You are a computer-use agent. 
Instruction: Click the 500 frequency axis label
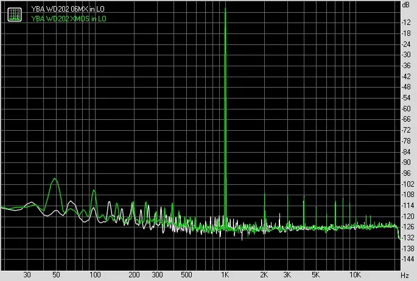[186, 275]
